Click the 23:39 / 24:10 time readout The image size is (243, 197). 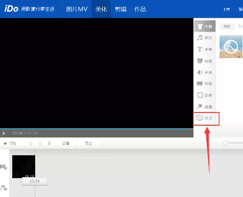pyautogui.click(x=25, y=133)
